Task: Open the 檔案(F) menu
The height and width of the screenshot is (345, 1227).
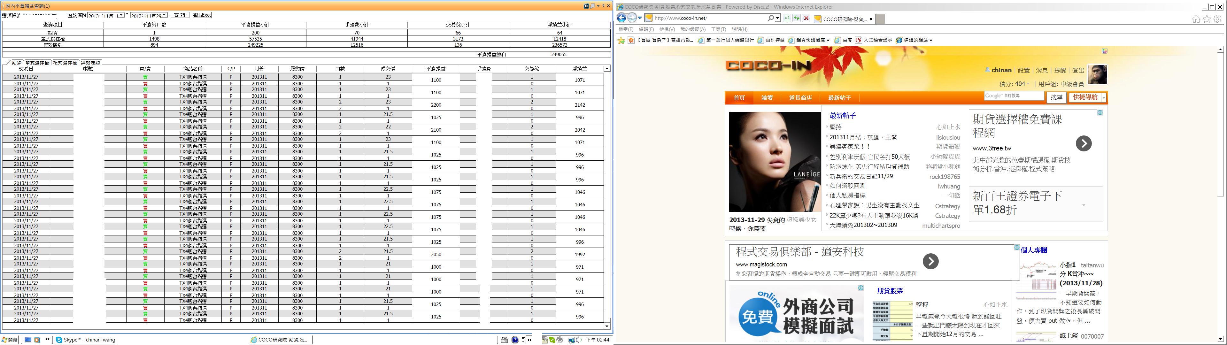Action: [625, 29]
